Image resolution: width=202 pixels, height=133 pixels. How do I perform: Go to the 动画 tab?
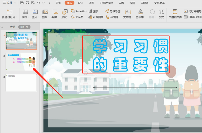pyautogui.click(x=91, y=3)
